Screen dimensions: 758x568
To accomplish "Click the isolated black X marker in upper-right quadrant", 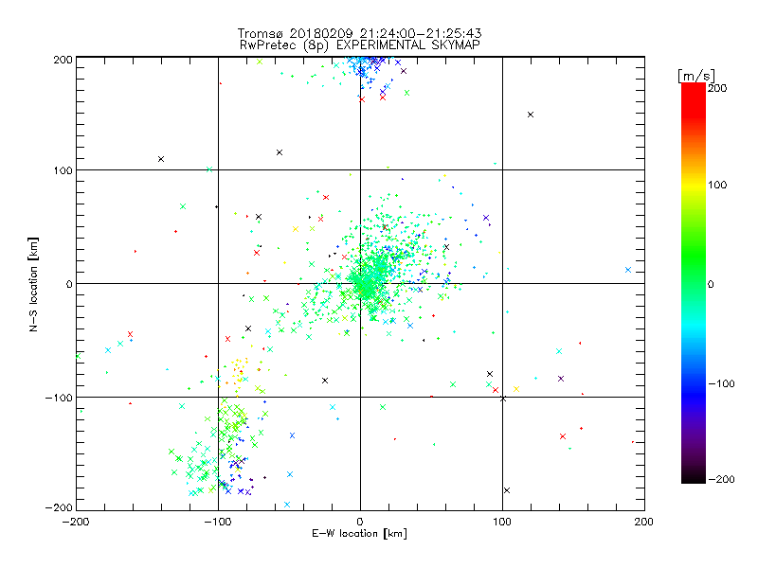I will point(531,115).
